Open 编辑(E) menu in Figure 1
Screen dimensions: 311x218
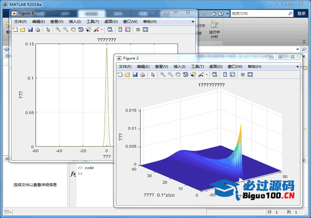click(38, 21)
